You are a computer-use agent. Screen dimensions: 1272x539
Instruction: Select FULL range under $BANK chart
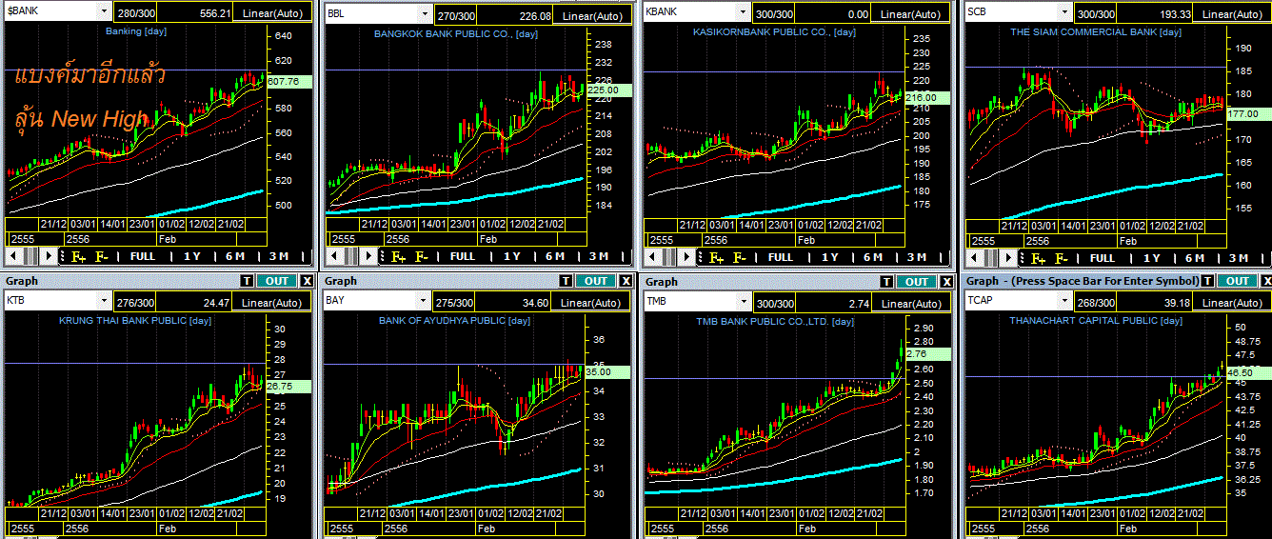tap(143, 256)
